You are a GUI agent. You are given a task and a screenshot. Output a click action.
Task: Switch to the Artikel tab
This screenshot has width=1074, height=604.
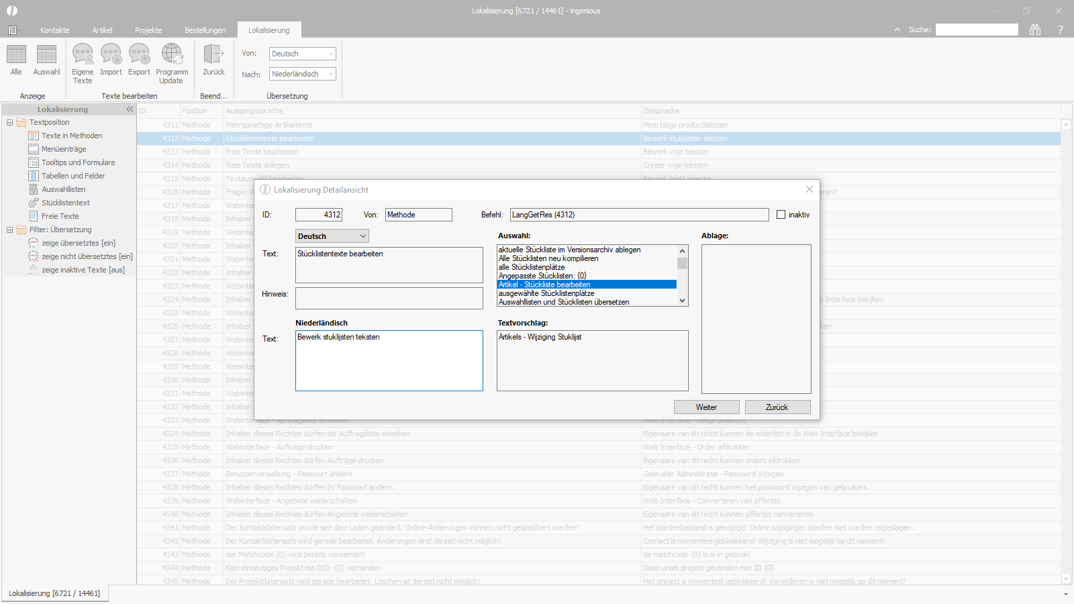pyautogui.click(x=102, y=30)
